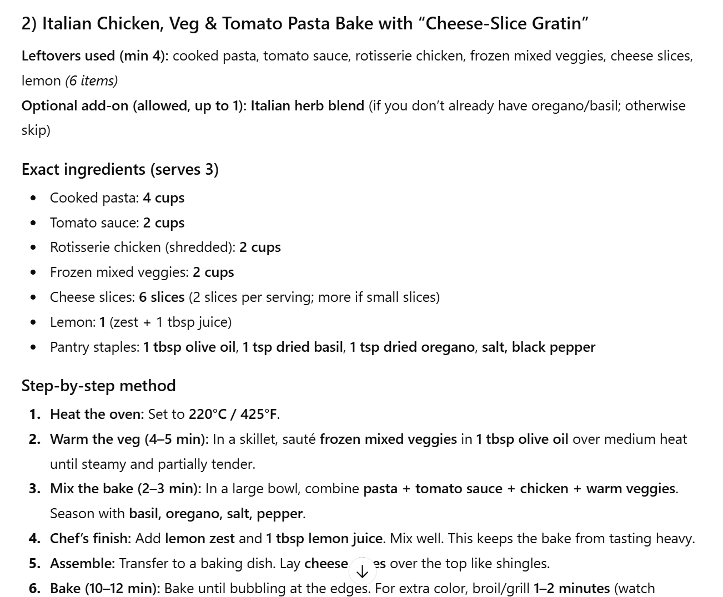Click the "Assemble:" step label
Screen dimensions: 723x597
point(82,564)
